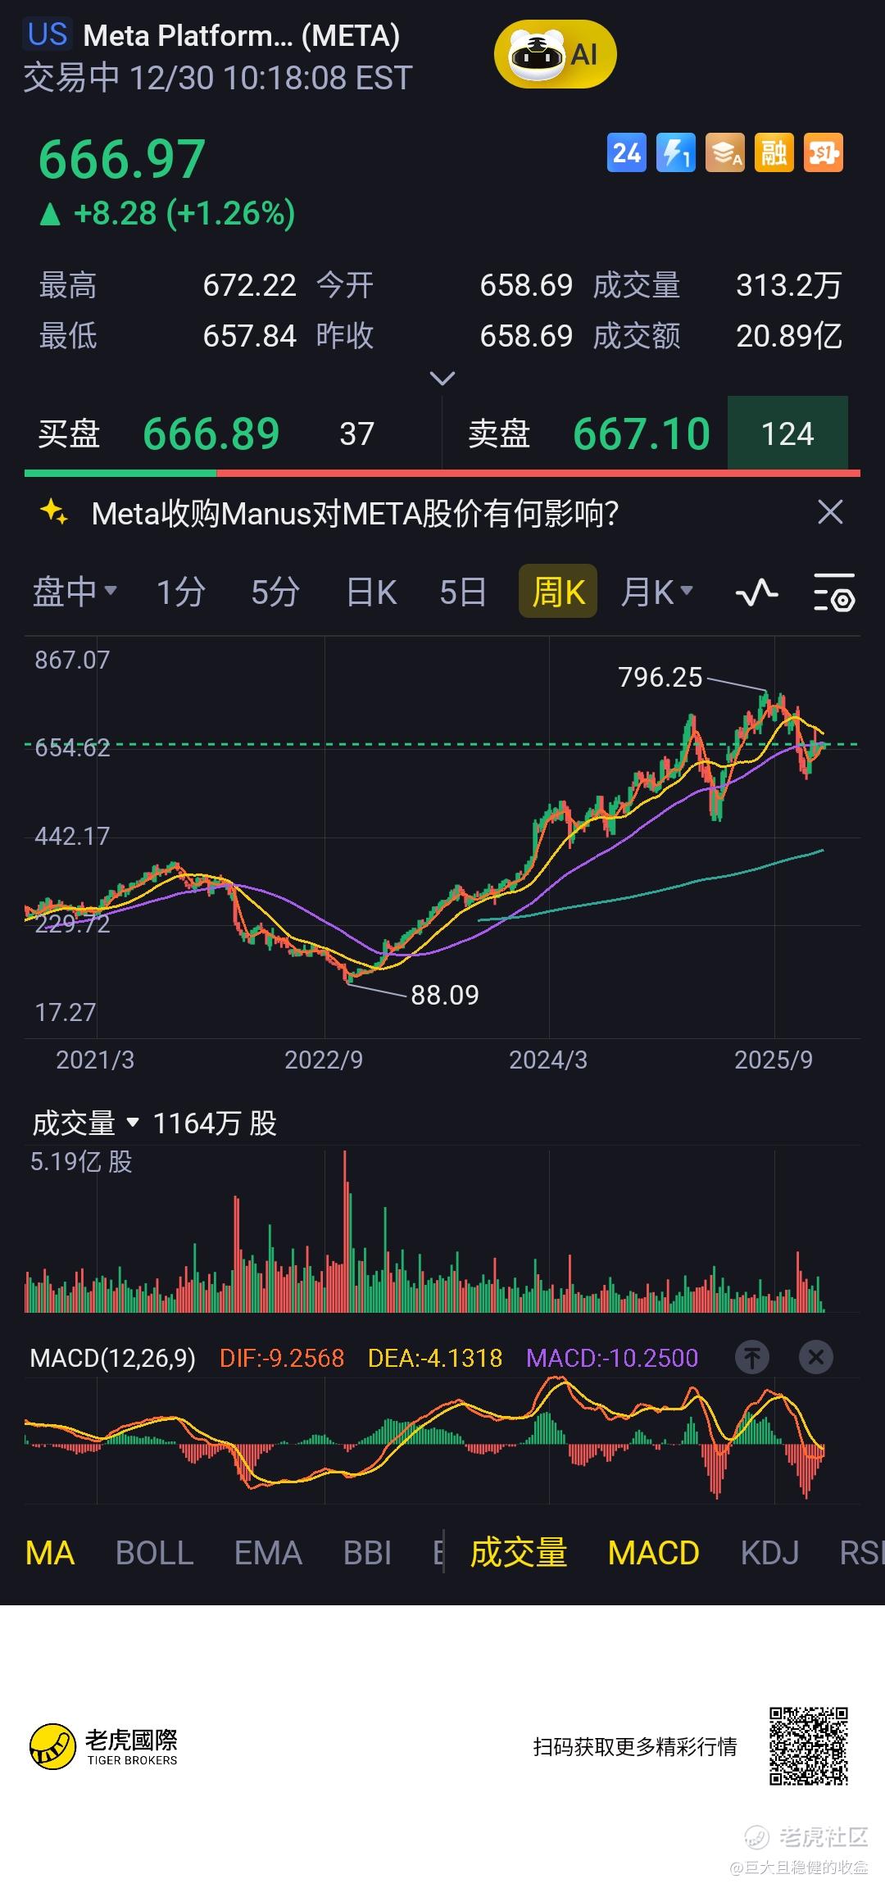Tap the 796.25 high marker on chart
Image resolution: width=885 pixels, height=1888 pixels.
tap(660, 677)
